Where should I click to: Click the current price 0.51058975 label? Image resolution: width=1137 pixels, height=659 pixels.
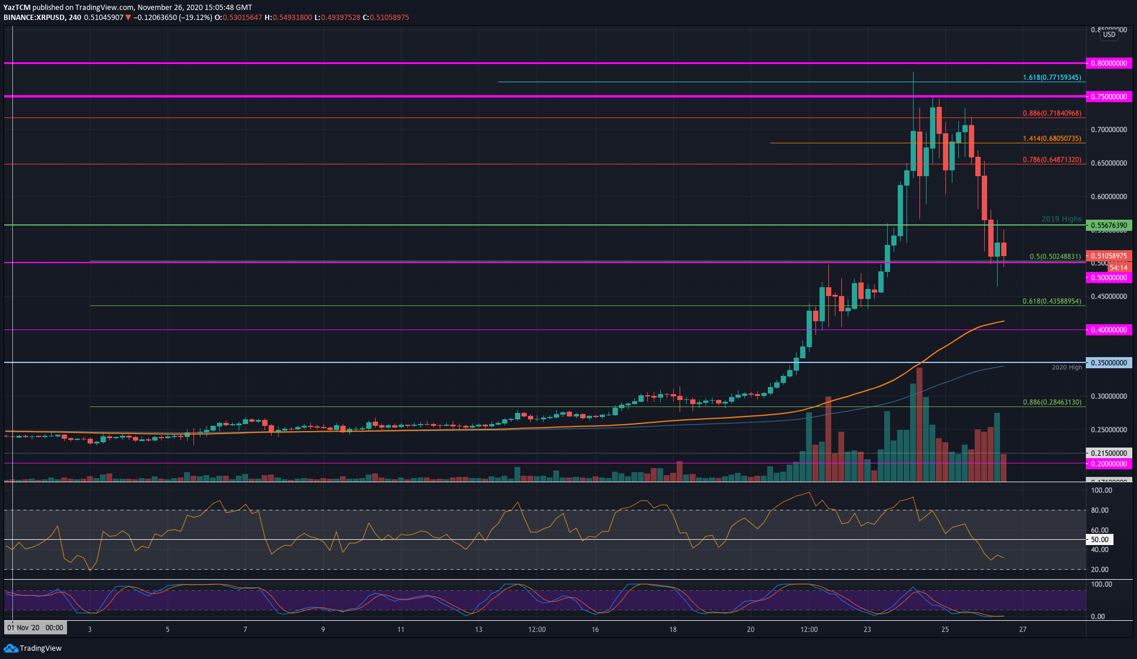point(1108,256)
